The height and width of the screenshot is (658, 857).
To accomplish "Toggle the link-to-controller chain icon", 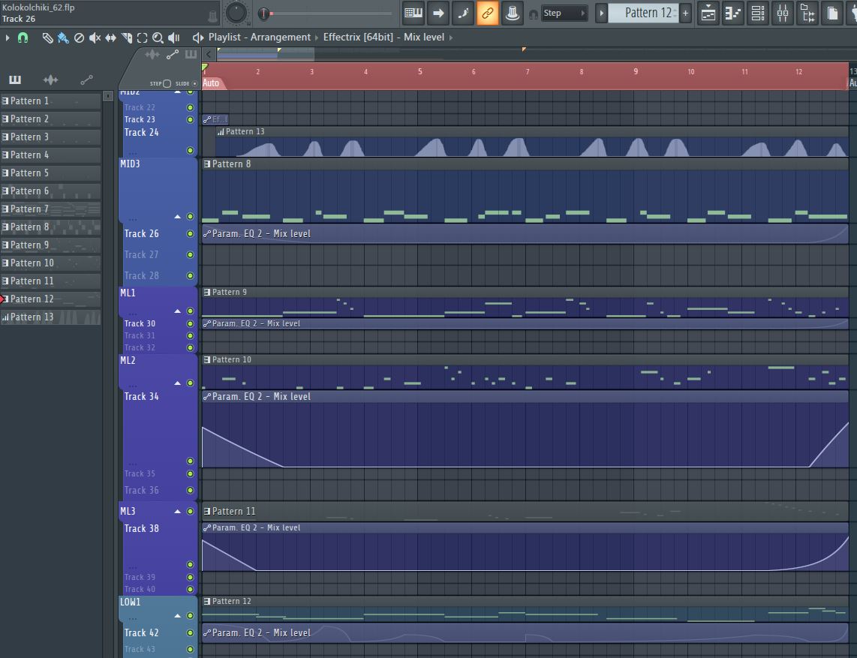I will [x=488, y=13].
